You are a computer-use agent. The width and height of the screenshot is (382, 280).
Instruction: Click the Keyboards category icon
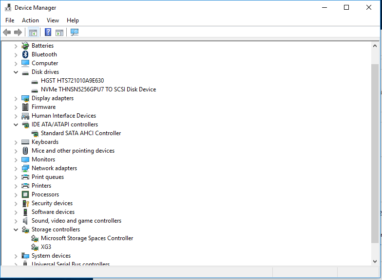(25, 142)
